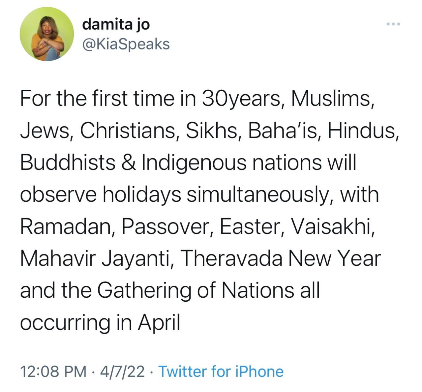Click the 4/7/22 date

tap(122, 372)
